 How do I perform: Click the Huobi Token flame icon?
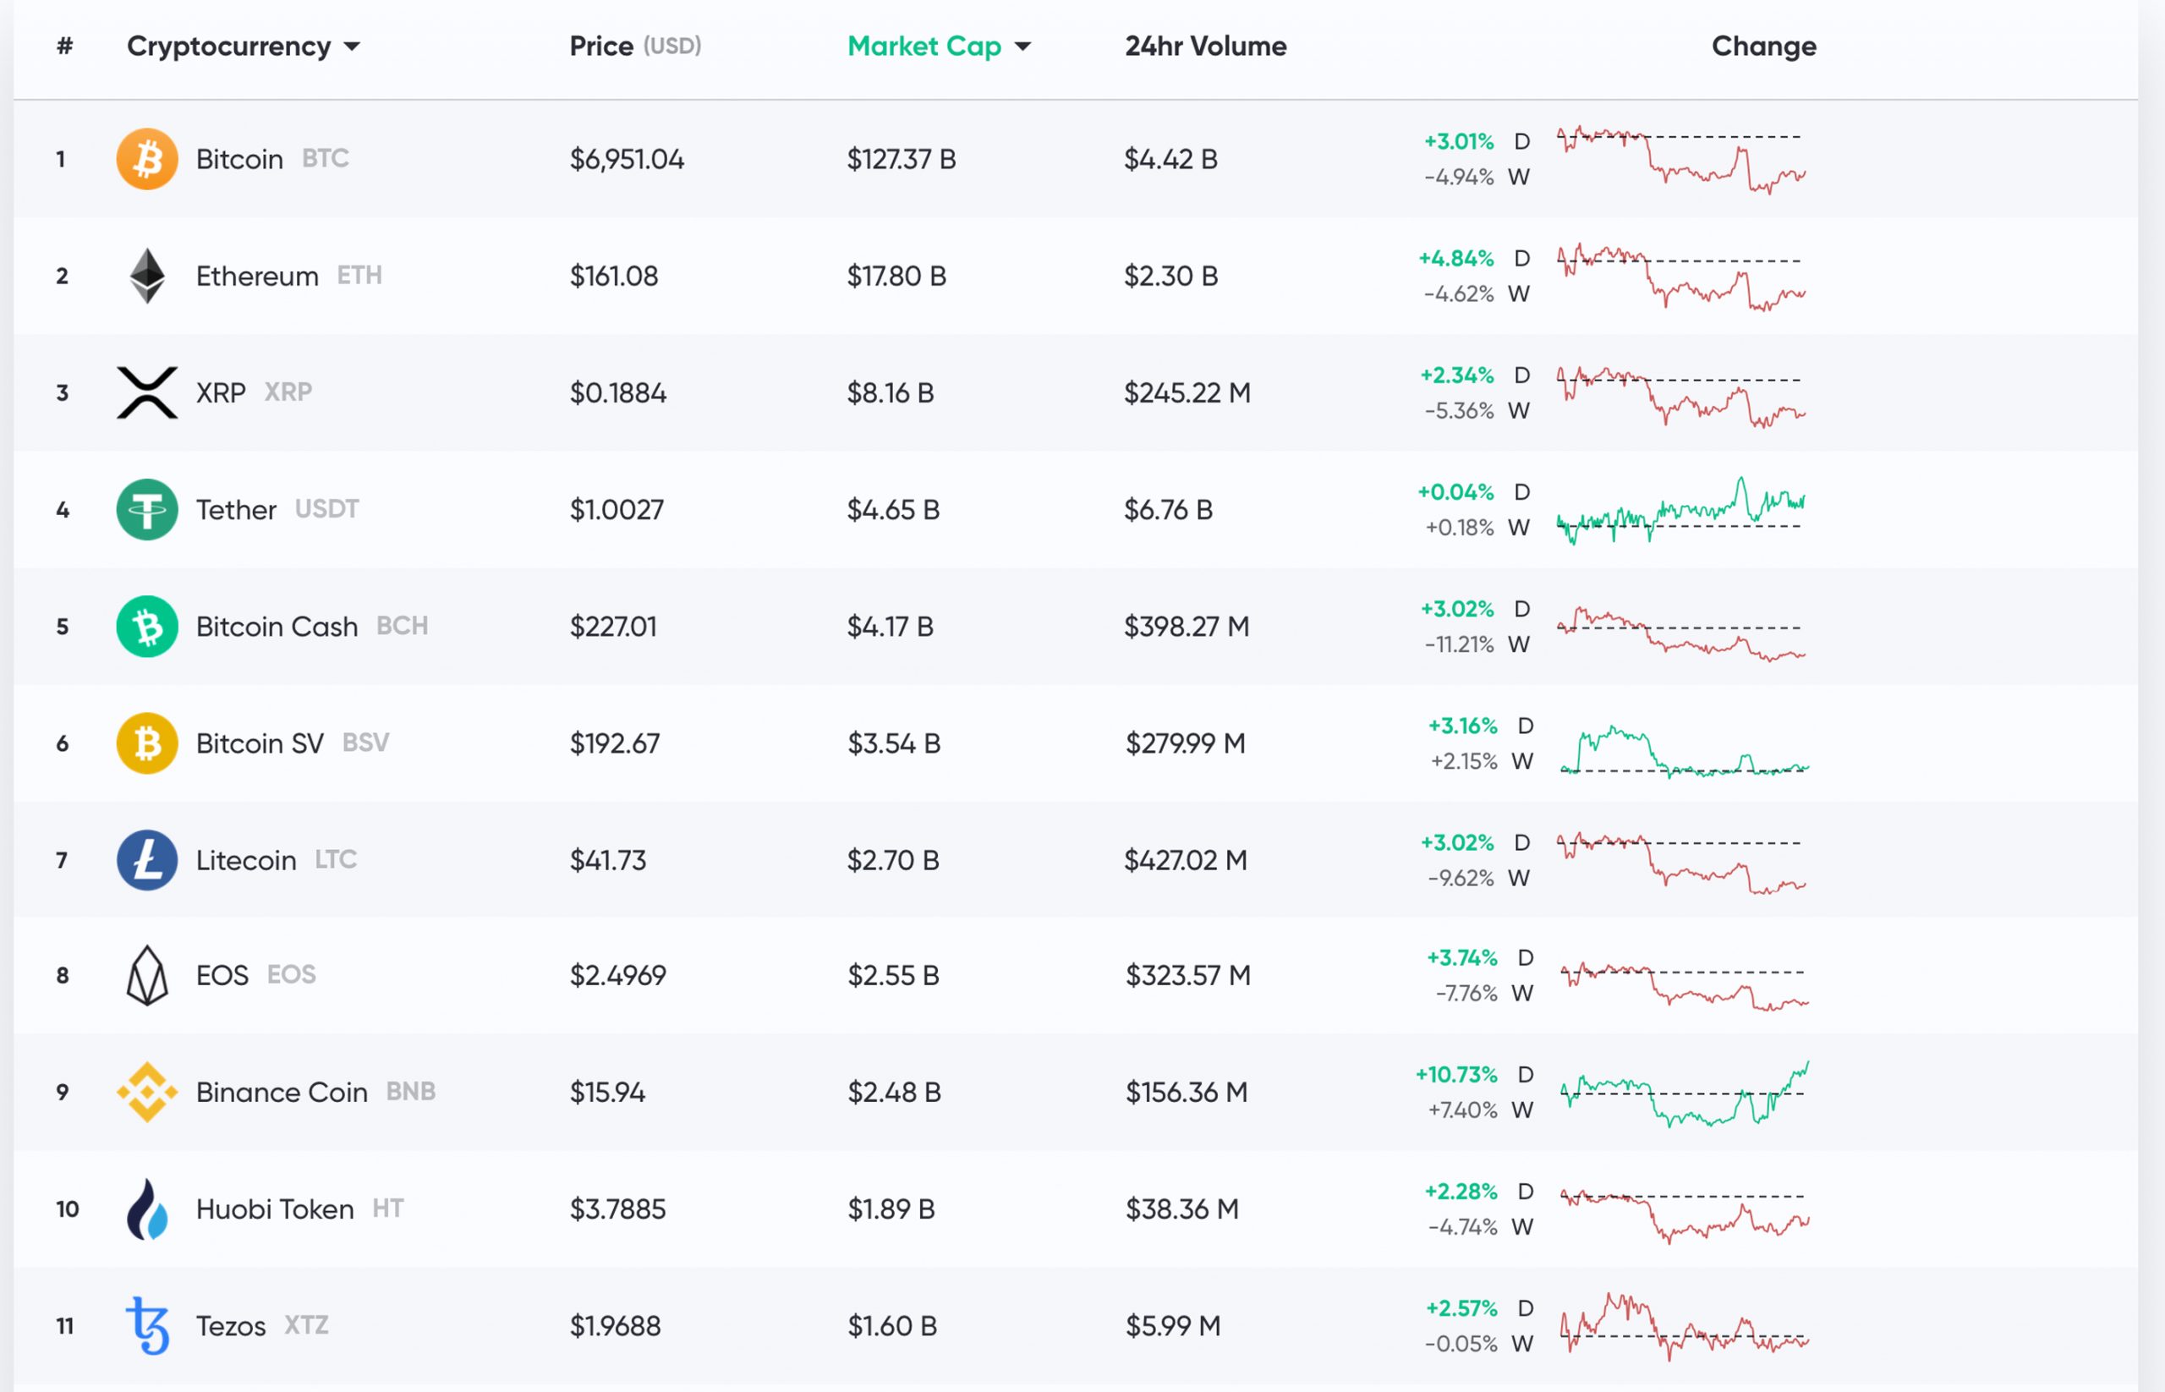click(147, 1209)
